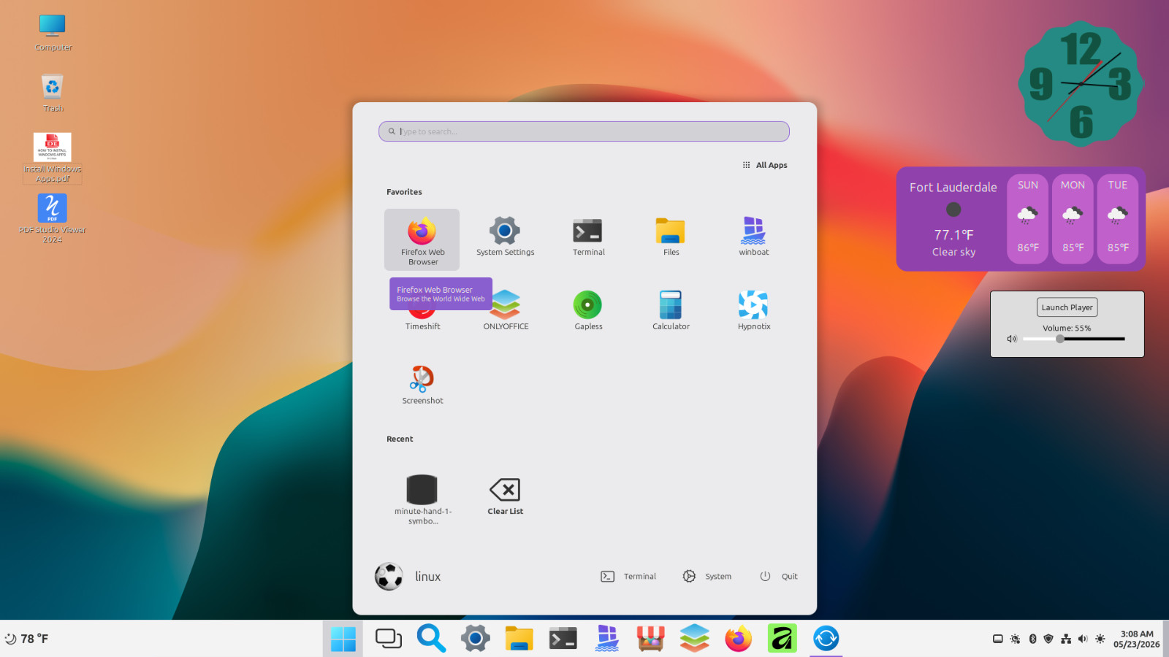Viewport: 1169px width, 657px height.
Task: Click the taskbar search magnifier
Action: (431, 639)
